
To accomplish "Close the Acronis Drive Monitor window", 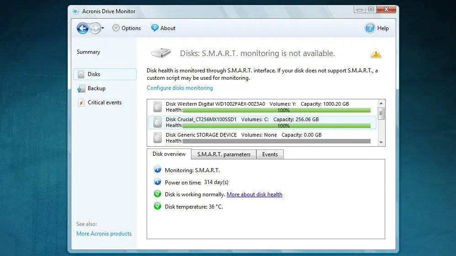I will [x=386, y=10].
